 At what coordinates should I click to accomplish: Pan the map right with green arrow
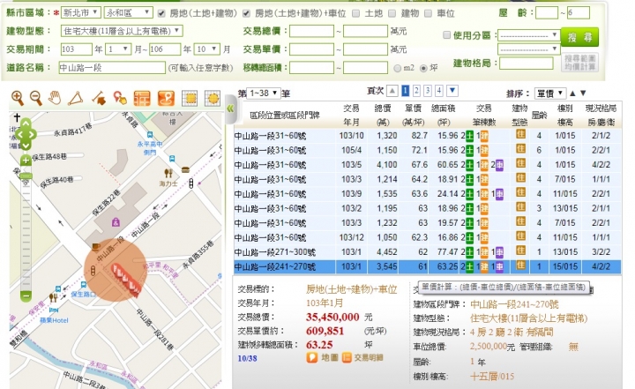[33, 134]
